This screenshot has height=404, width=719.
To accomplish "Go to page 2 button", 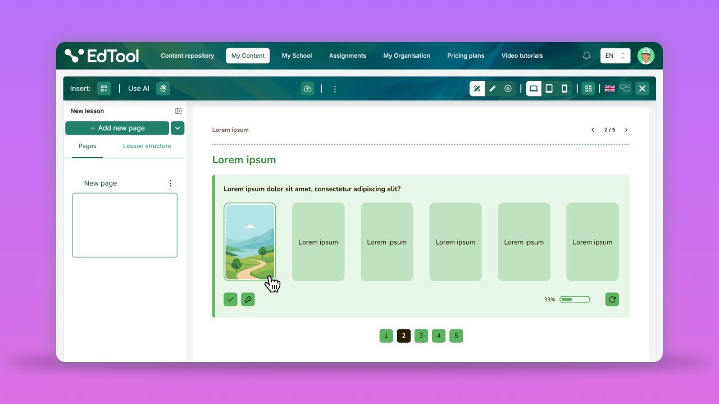I will [403, 336].
